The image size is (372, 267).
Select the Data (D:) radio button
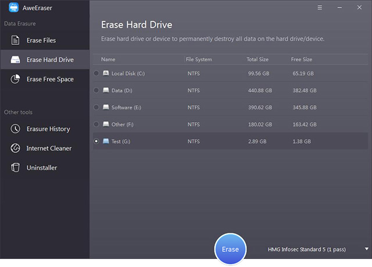click(96, 90)
